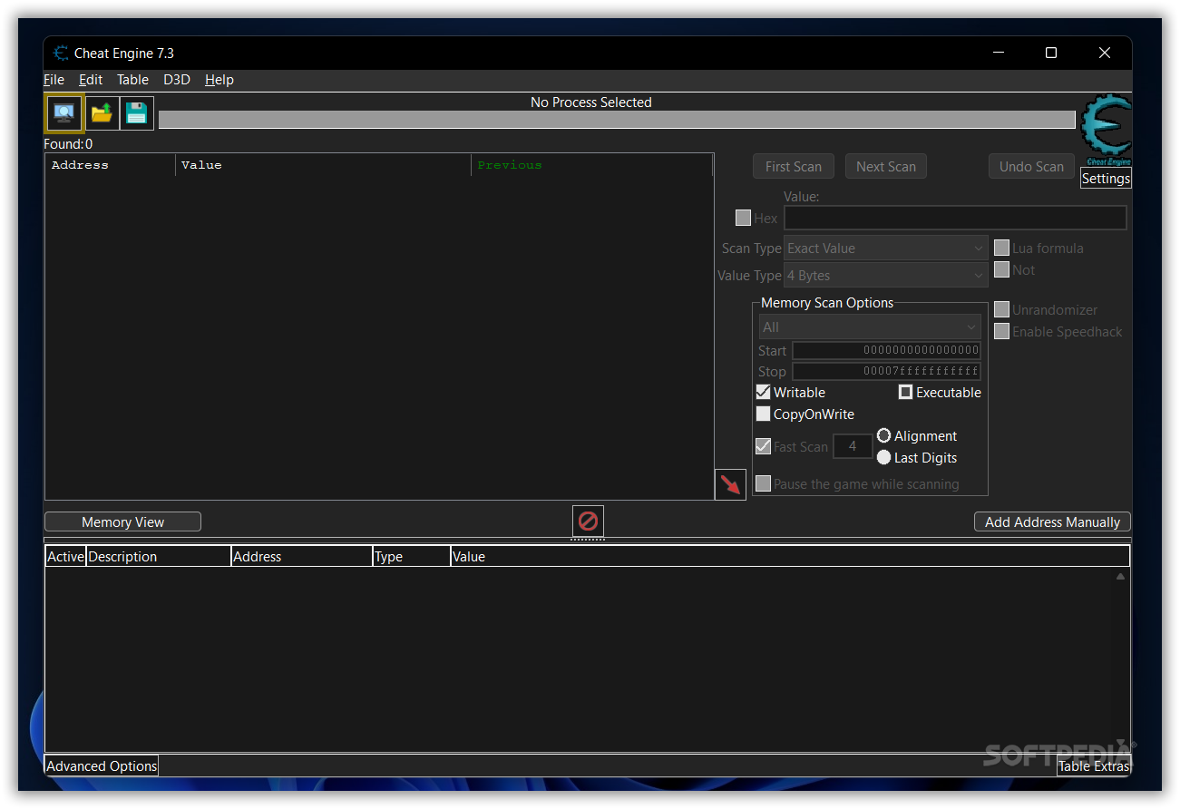1180x809 pixels.
Task: Open the process list with the computer icon
Action: (x=64, y=113)
